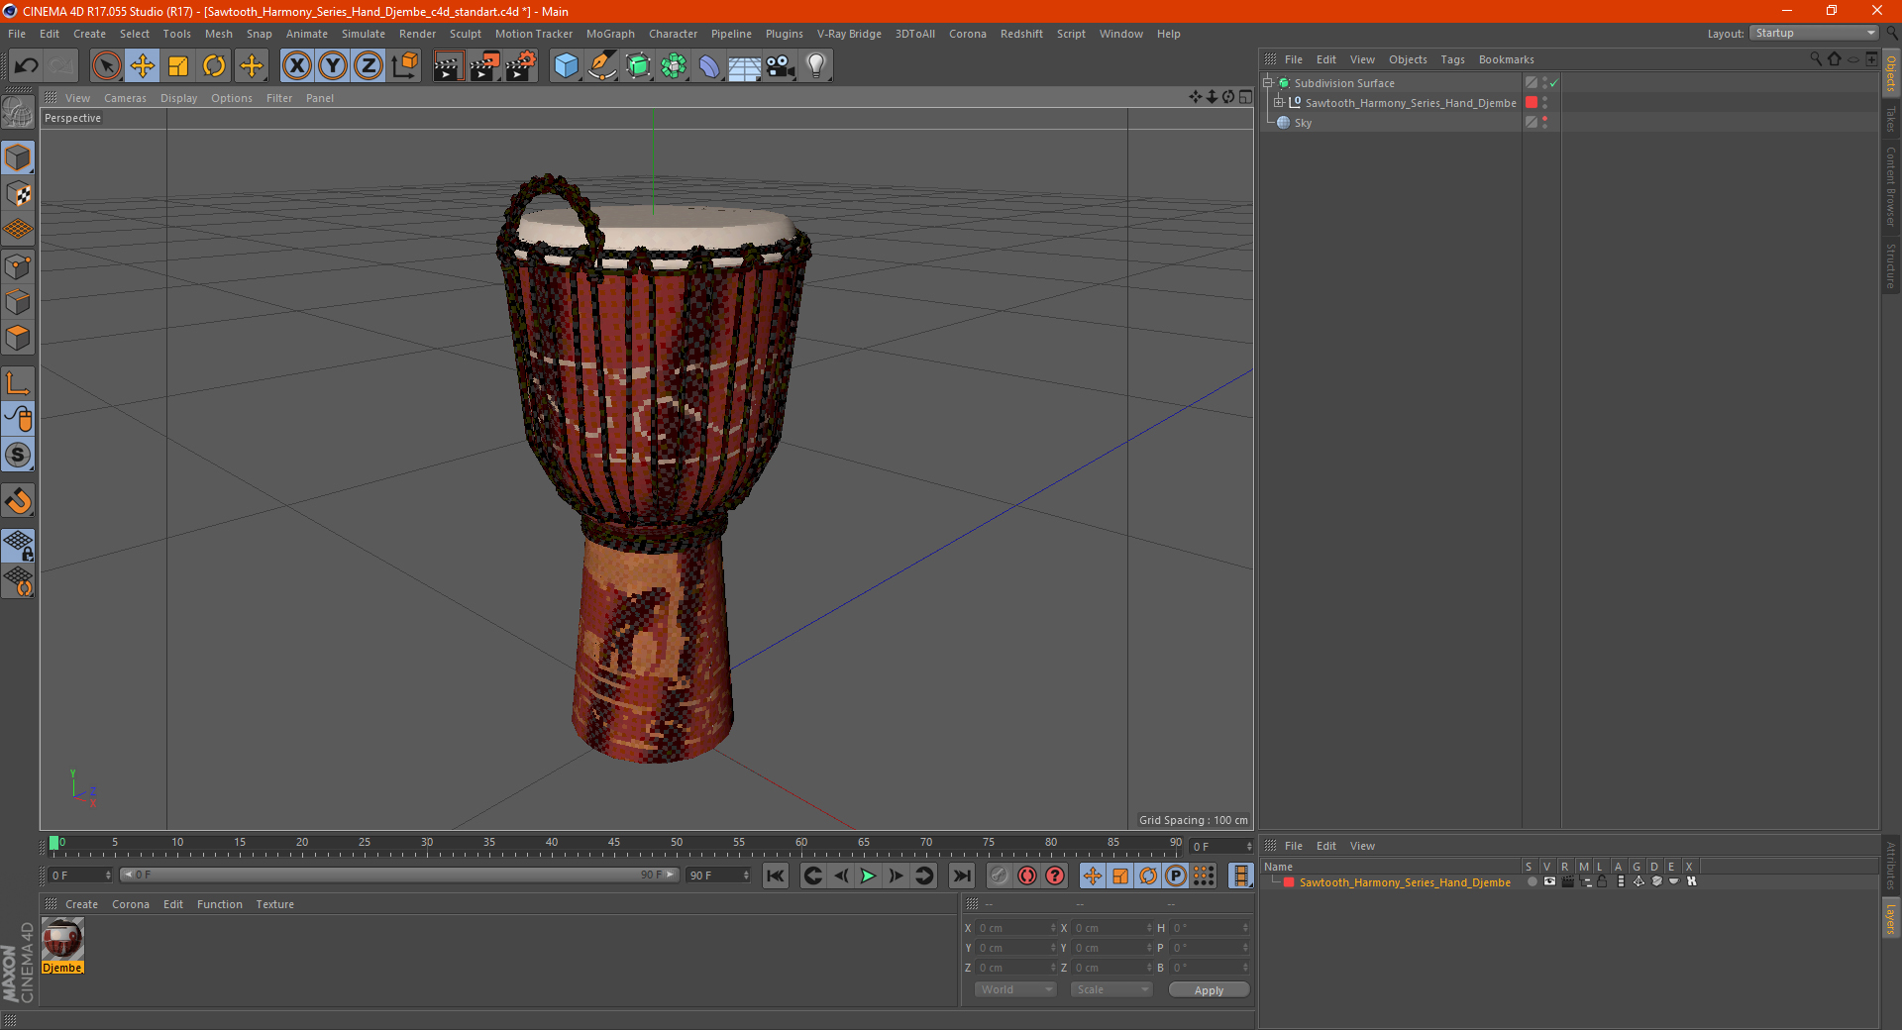Toggle layer Solo dot for Djembe layer
This screenshot has width=1902, height=1030.
(1532, 882)
